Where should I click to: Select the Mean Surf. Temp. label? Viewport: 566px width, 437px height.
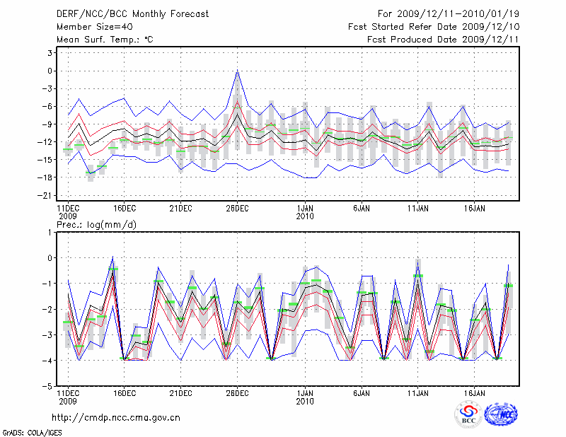click(105, 40)
